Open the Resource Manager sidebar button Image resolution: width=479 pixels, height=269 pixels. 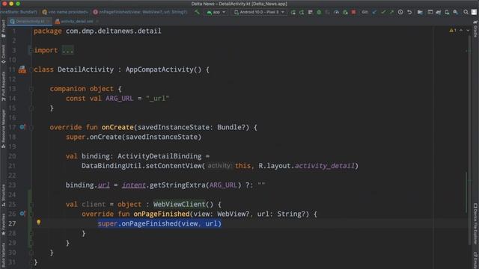click(3, 129)
